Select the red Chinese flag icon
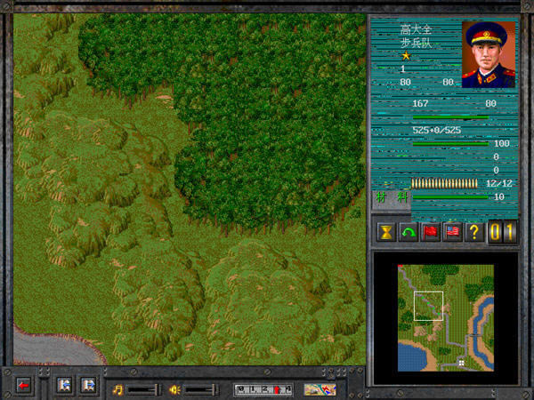 coord(430,232)
